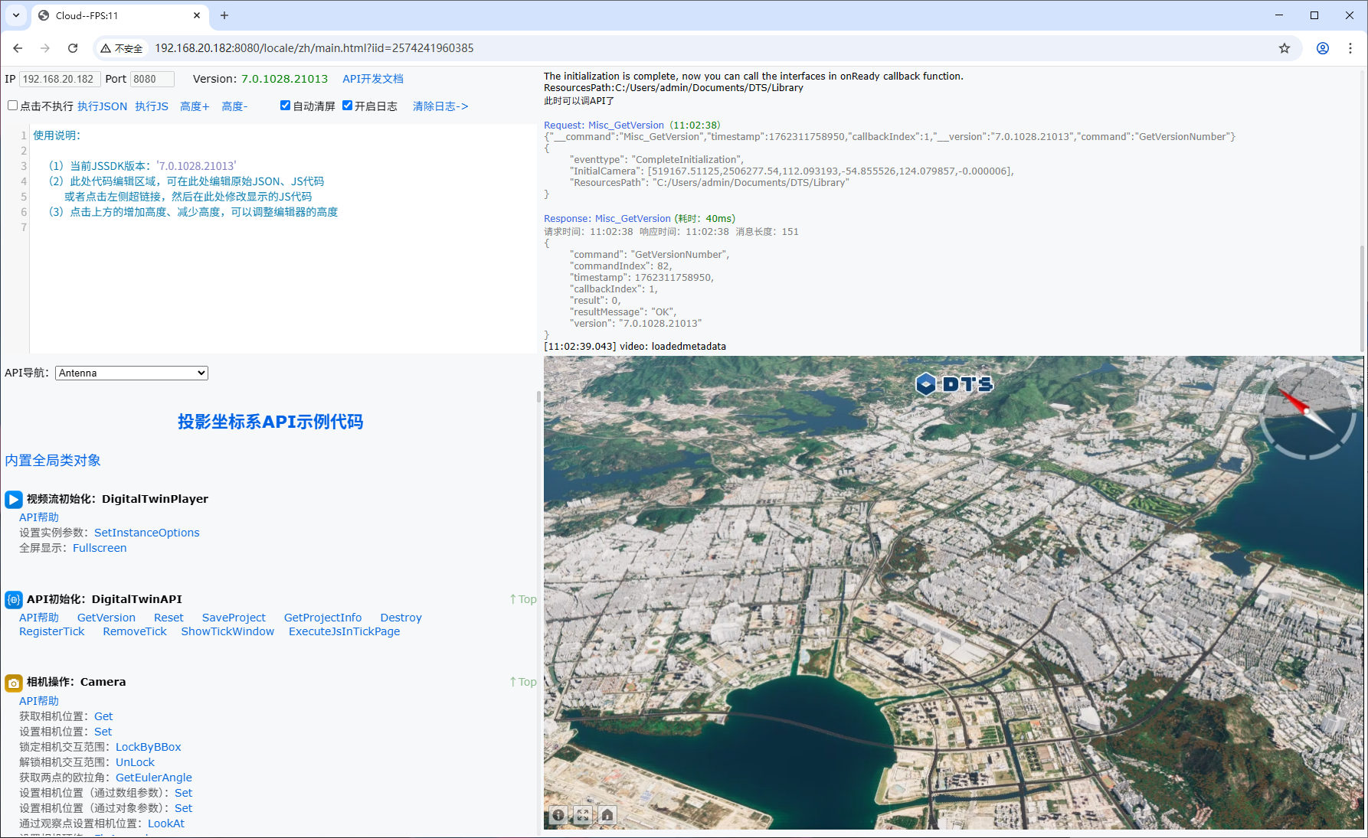
Task: Click the compass in the 3D view
Action: click(1307, 412)
